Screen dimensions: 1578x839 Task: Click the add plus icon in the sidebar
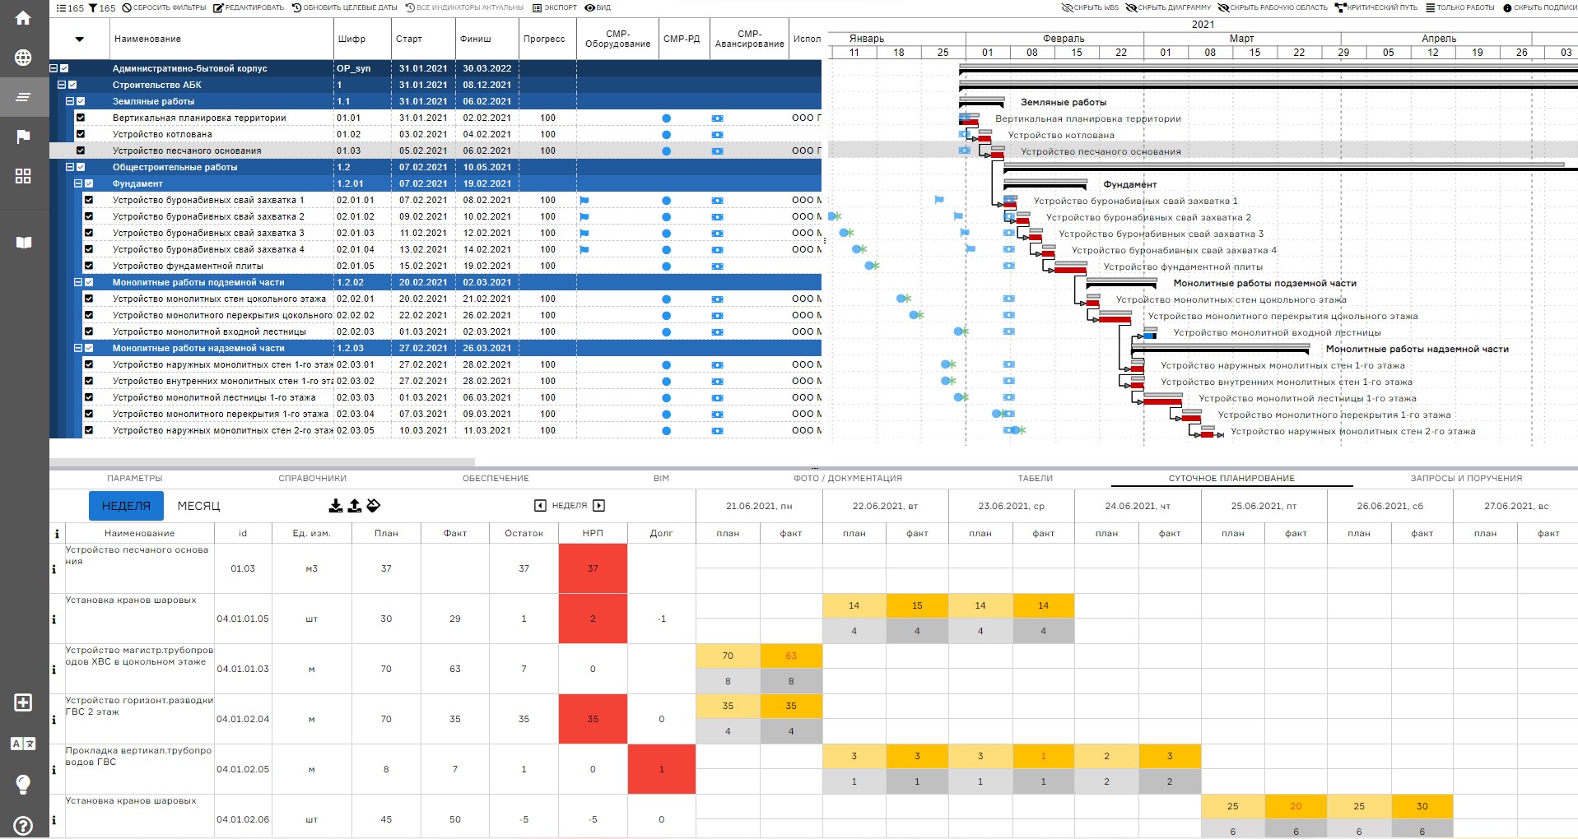(x=23, y=702)
